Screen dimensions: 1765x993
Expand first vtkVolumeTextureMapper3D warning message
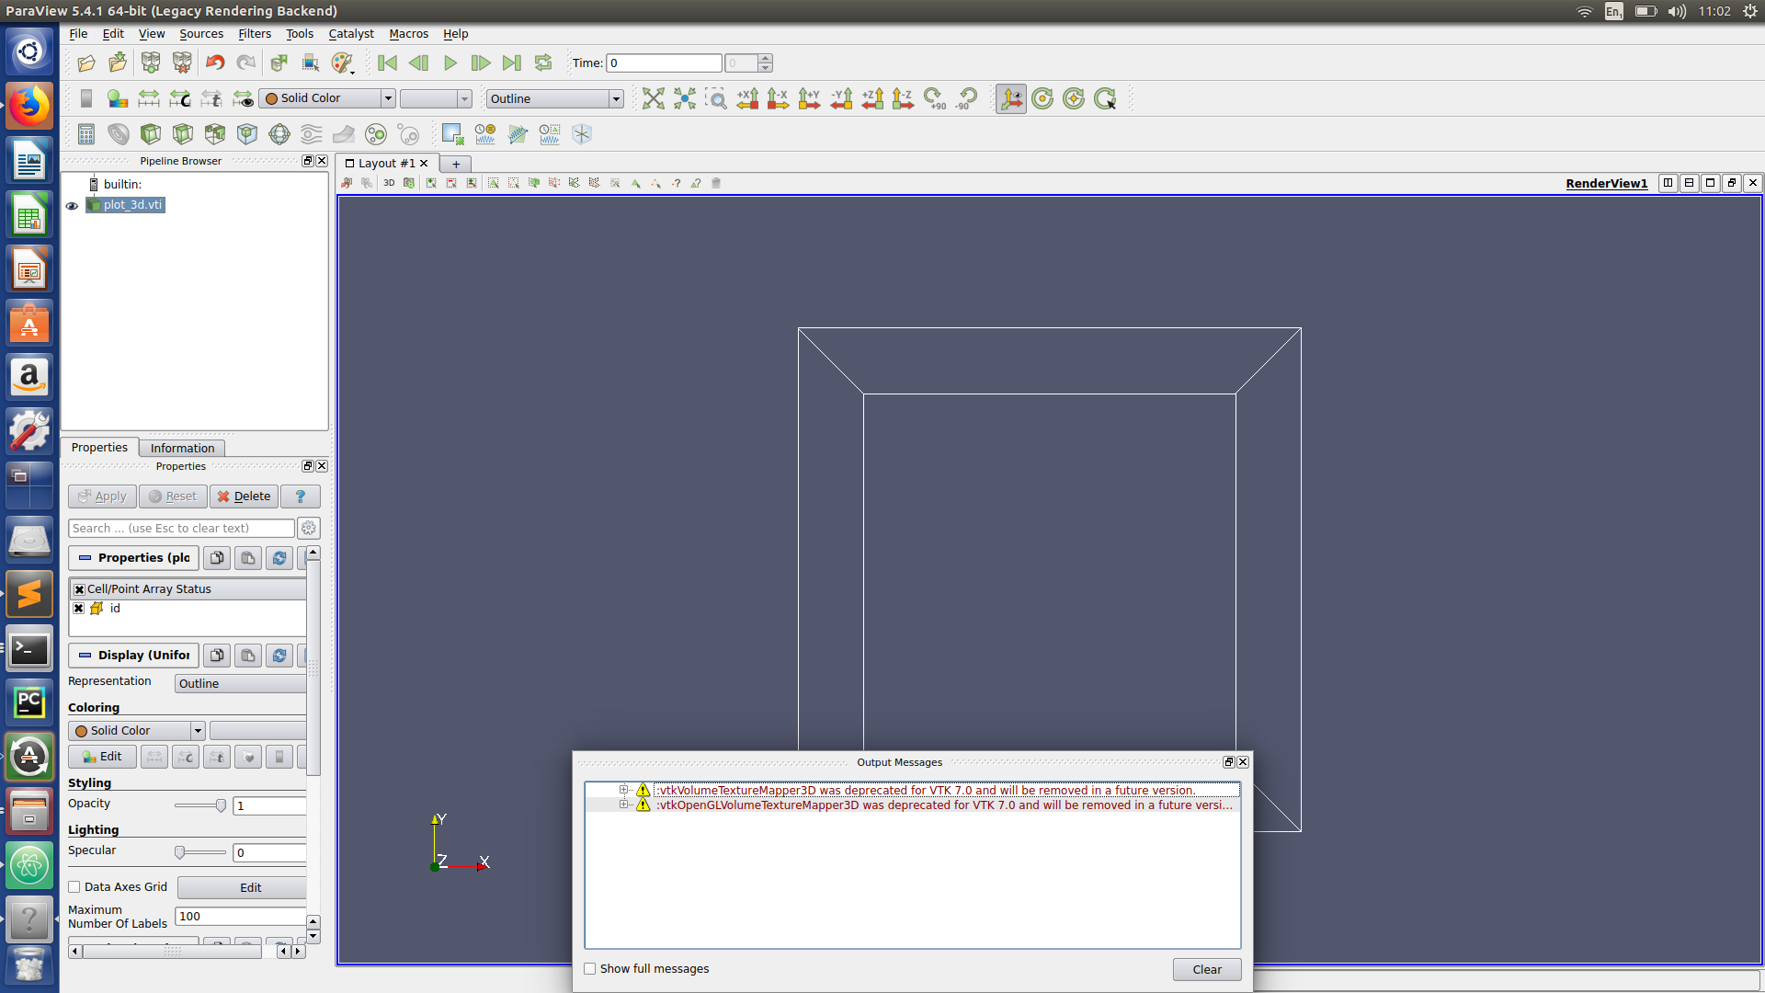point(623,790)
